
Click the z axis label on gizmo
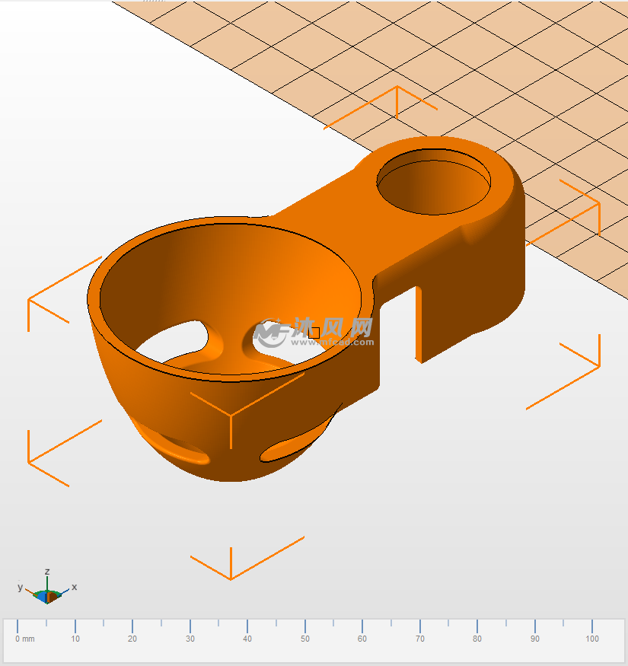pos(47,571)
